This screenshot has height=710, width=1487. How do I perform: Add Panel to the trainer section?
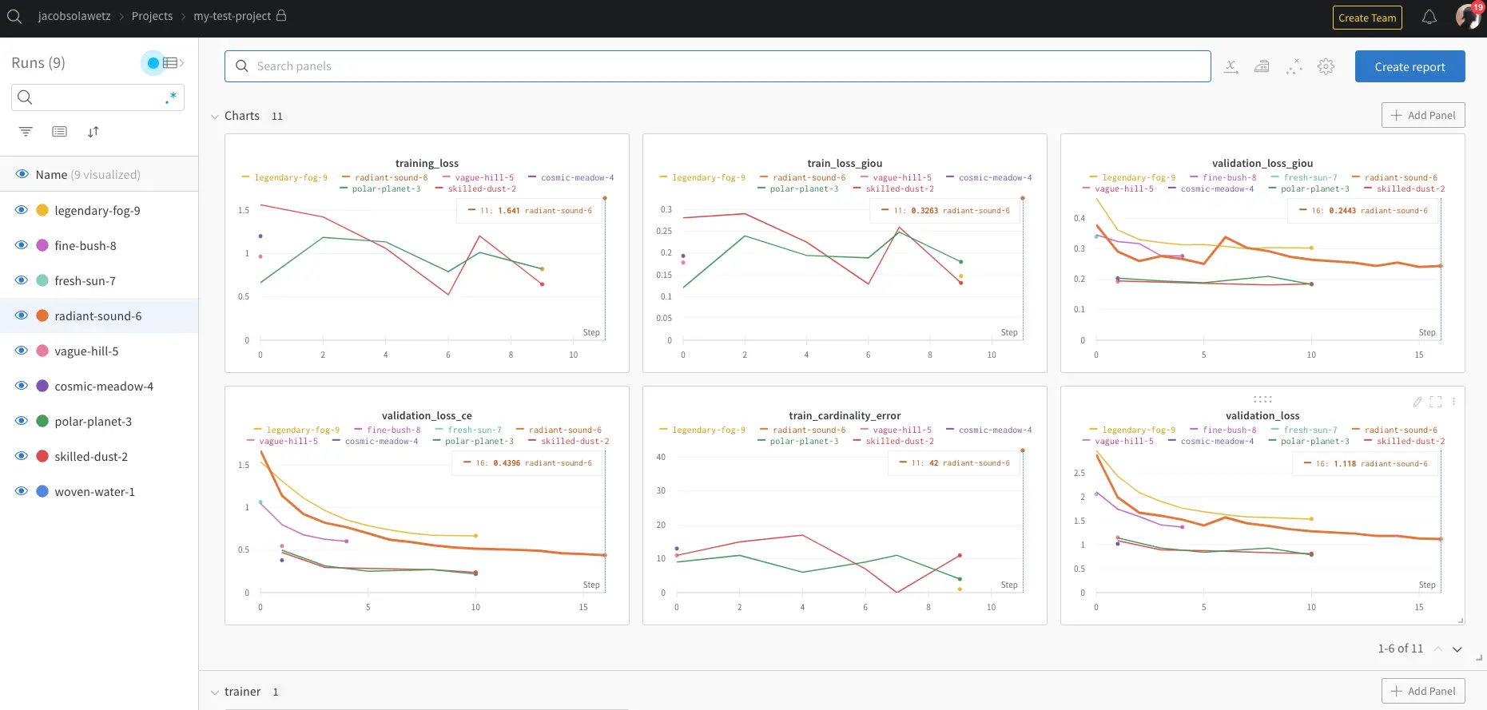click(1423, 691)
